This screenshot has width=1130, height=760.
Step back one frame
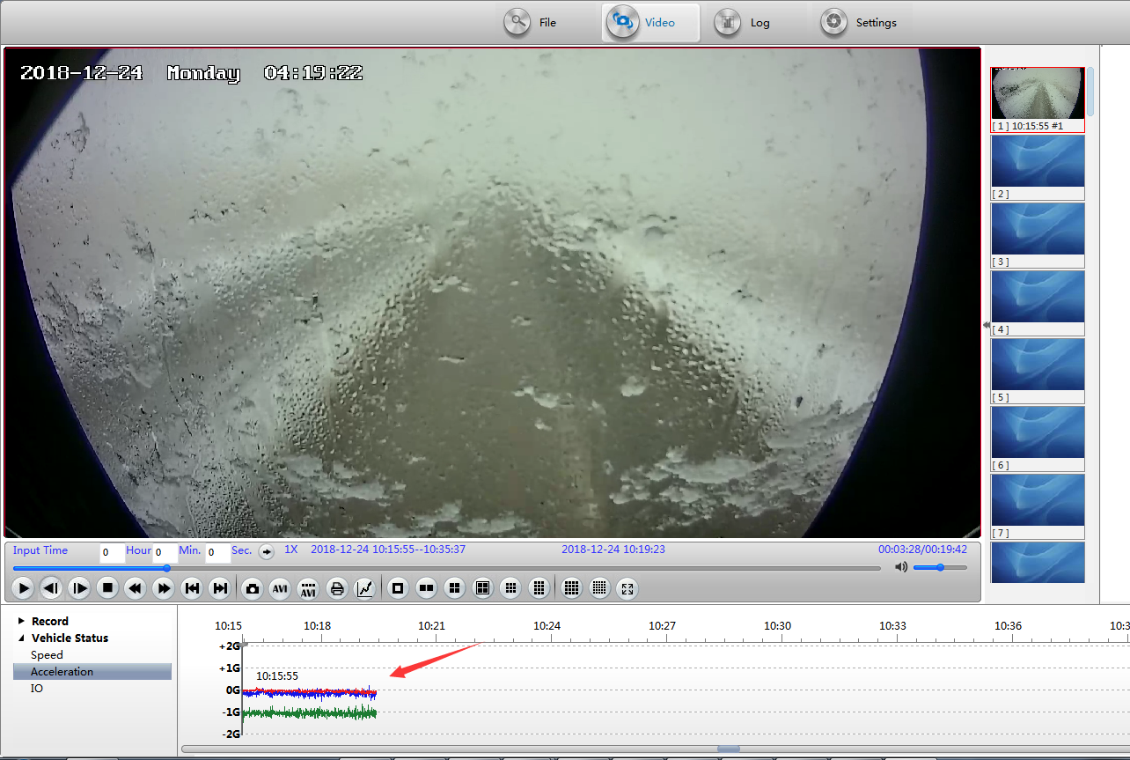click(x=52, y=588)
